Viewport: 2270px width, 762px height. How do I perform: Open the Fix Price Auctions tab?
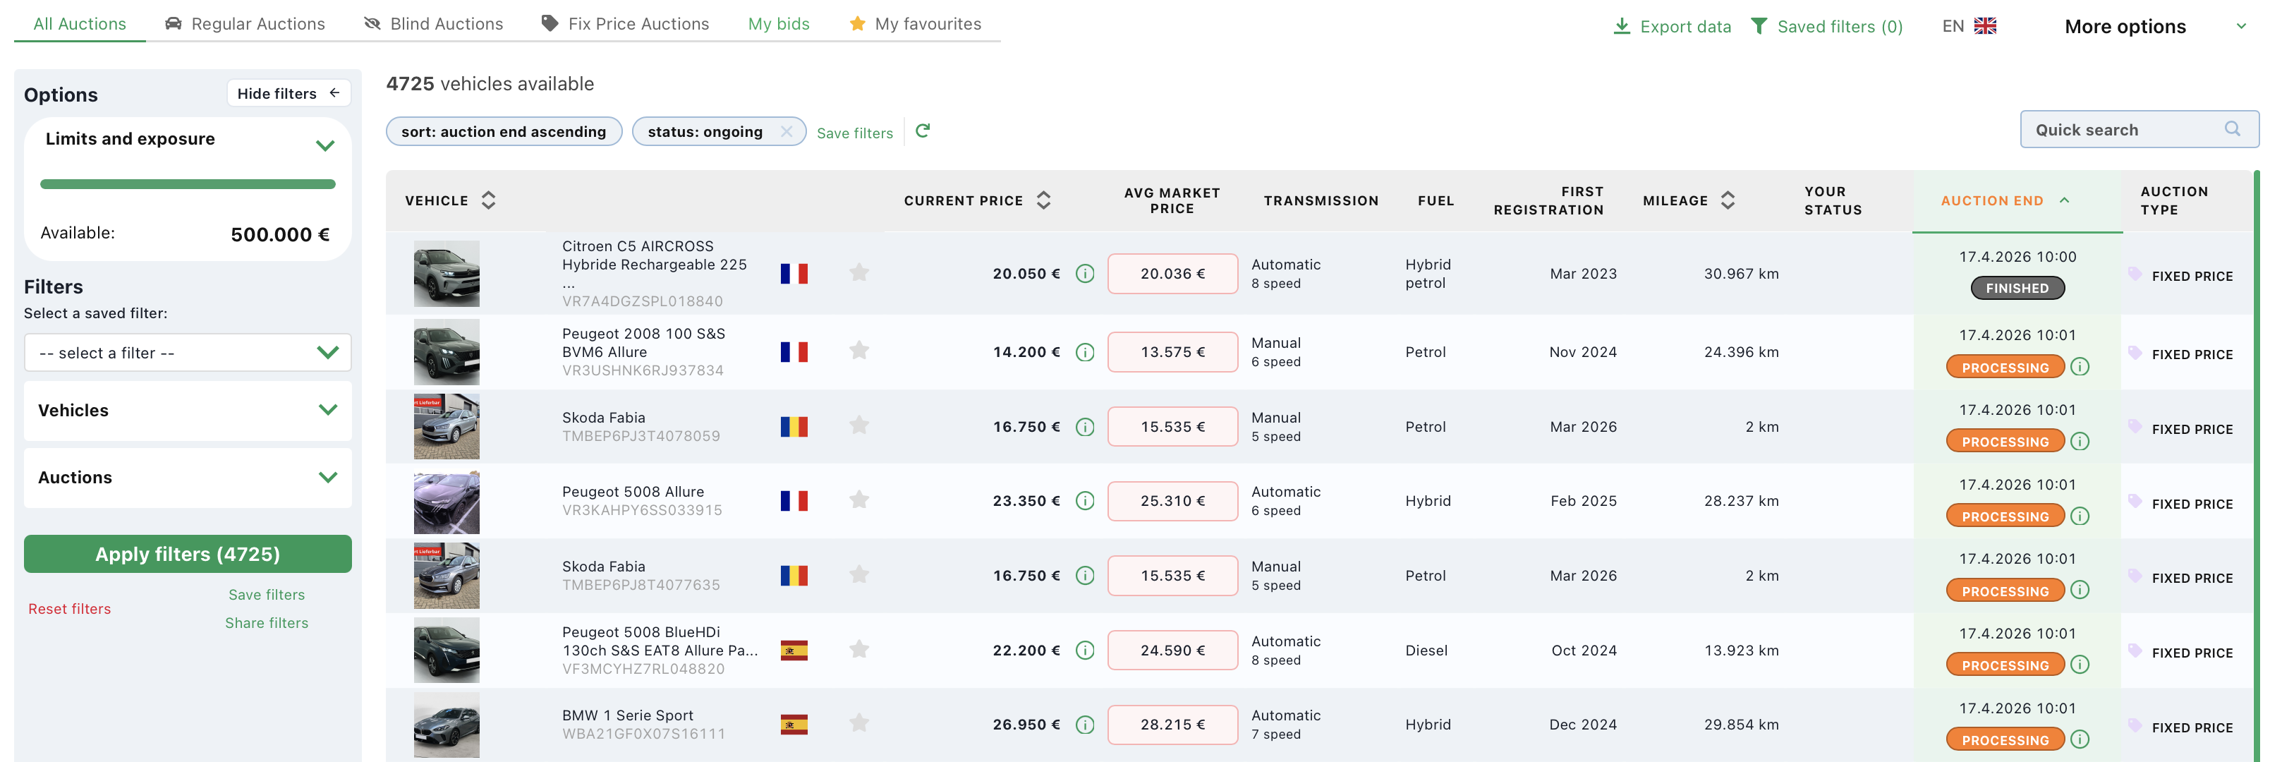[x=625, y=24]
